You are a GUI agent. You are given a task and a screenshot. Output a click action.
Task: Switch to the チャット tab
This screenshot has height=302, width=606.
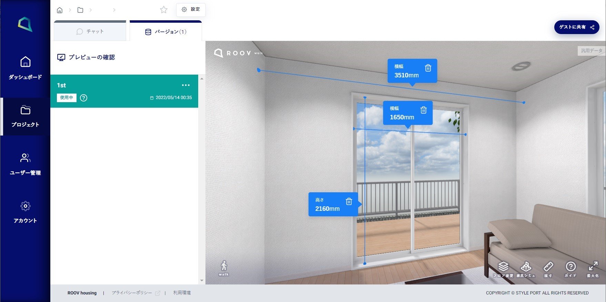coord(90,32)
